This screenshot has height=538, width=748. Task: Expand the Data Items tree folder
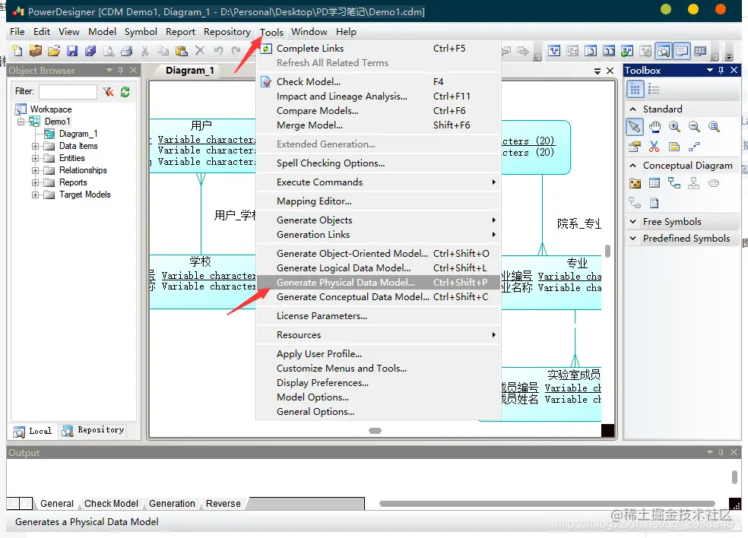(35, 147)
